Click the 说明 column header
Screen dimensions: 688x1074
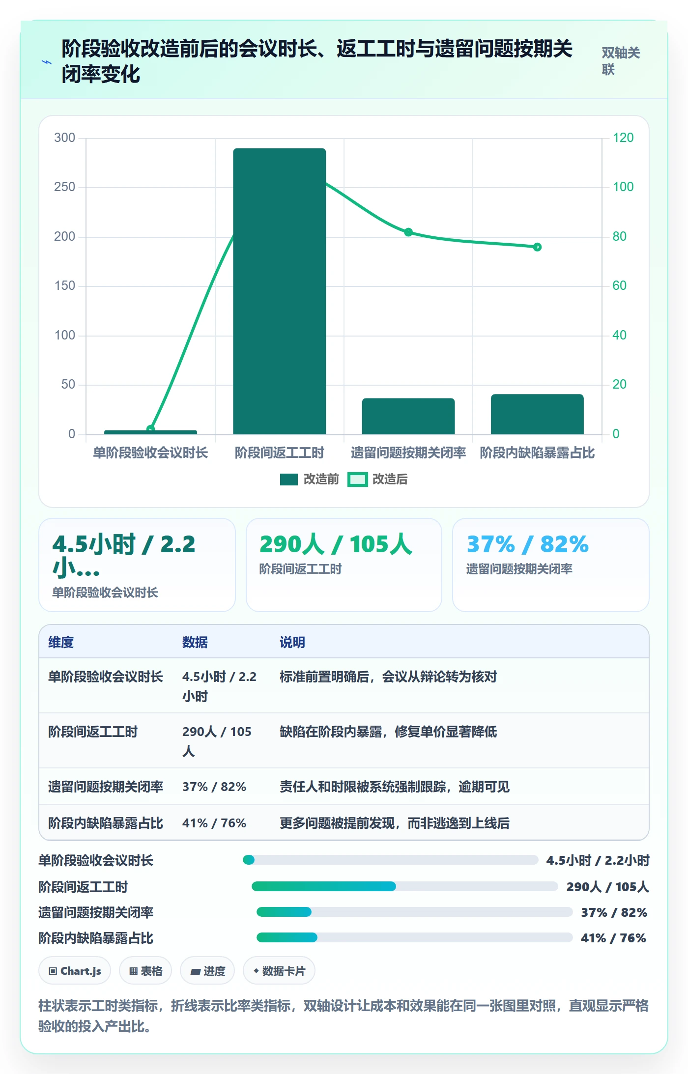[x=292, y=642]
